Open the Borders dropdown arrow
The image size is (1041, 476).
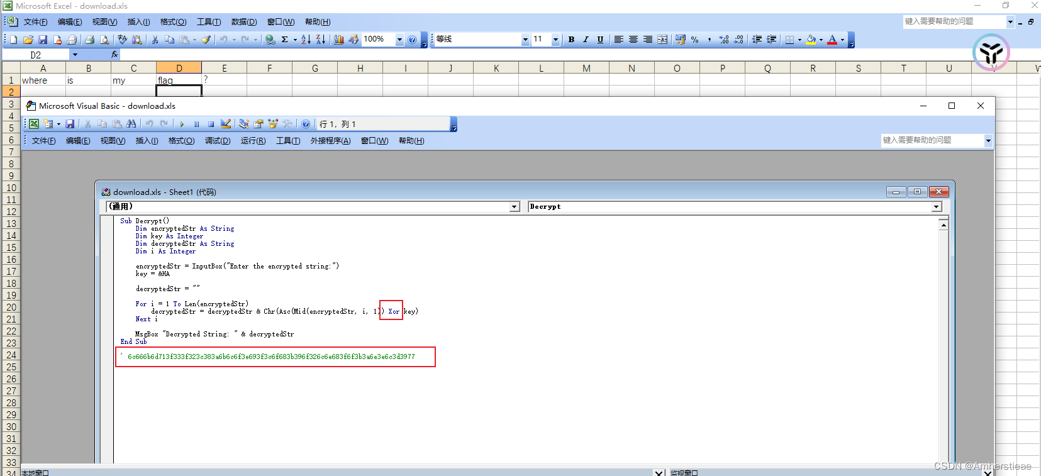pyautogui.click(x=800, y=40)
